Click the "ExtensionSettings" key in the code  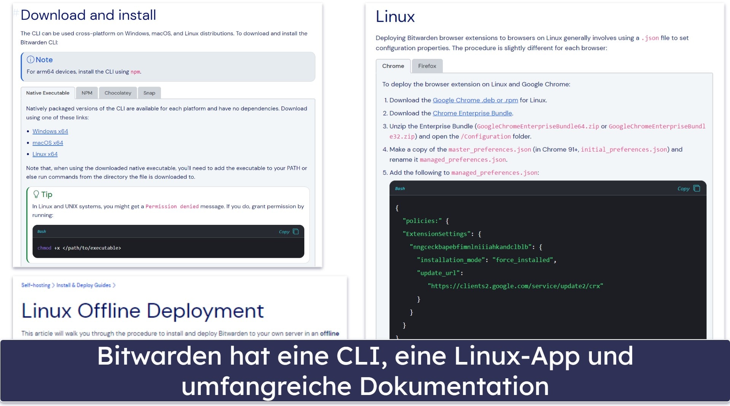click(437, 234)
